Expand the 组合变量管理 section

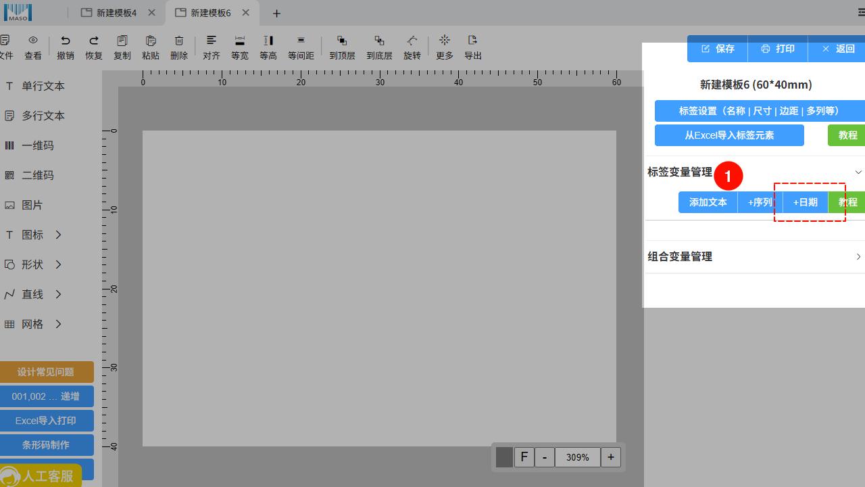click(858, 257)
